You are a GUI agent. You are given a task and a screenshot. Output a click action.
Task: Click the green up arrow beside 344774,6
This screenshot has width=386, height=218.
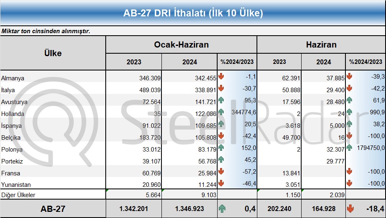tap(221, 112)
